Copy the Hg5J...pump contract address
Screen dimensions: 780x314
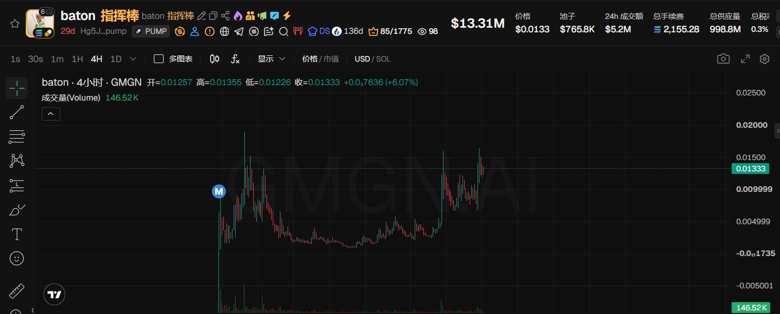tap(103, 31)
